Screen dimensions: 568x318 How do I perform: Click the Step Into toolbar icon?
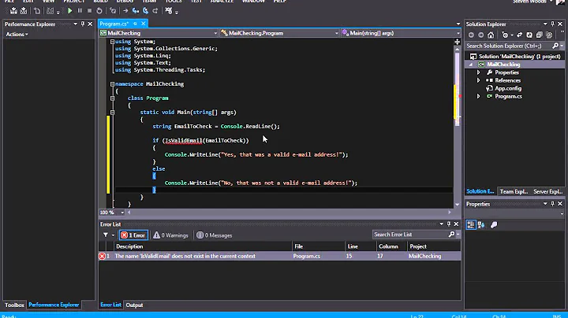(x=136, y=11)
